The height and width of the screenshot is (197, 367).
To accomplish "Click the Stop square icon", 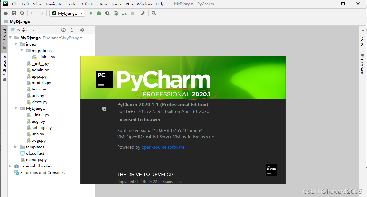I will click(x=133, y=13).
